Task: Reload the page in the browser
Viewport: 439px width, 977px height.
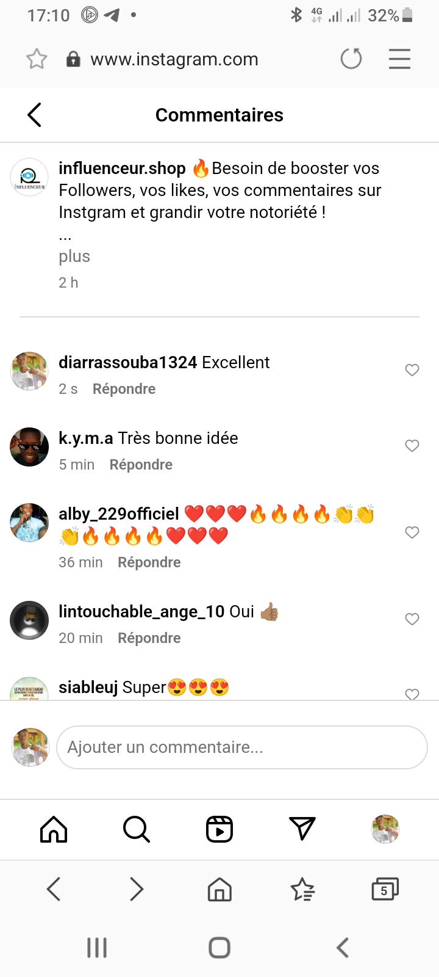Action: click(351, 59)
